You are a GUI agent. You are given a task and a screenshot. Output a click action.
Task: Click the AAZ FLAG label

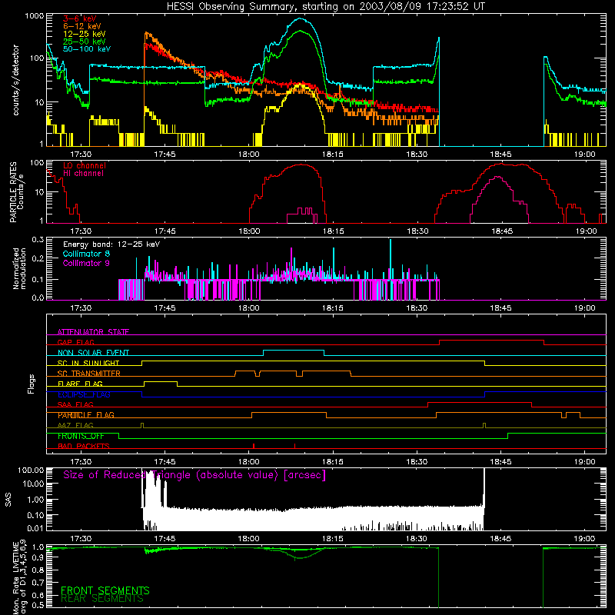(x=75, y=426)
